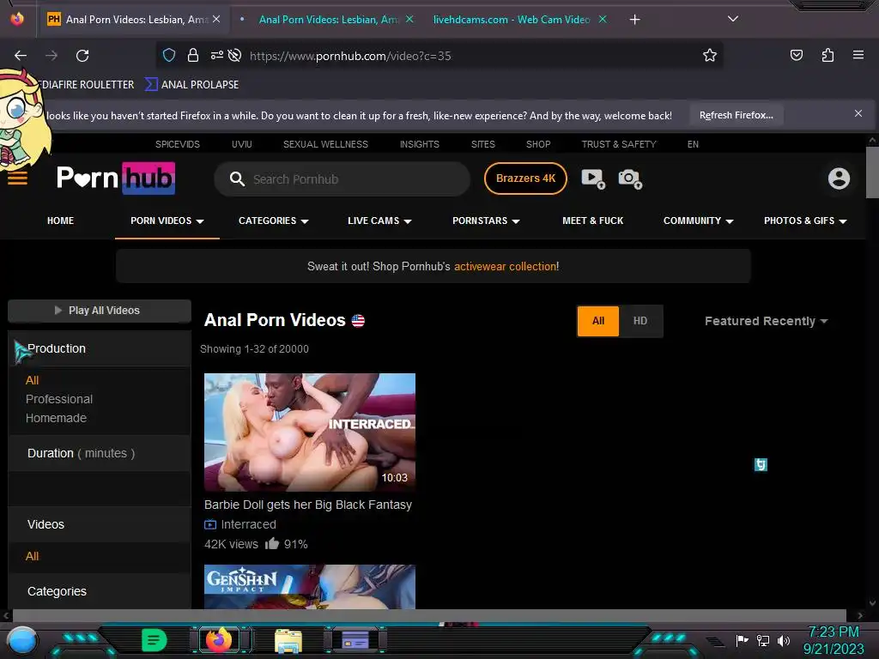The height and width of the screenshot is (659, 879).
Task: Go back using the back arrow
Action: 21,56
